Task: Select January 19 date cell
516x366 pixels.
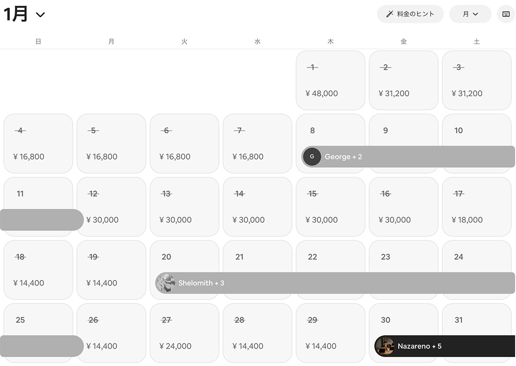Action: (x=111, y=270)
